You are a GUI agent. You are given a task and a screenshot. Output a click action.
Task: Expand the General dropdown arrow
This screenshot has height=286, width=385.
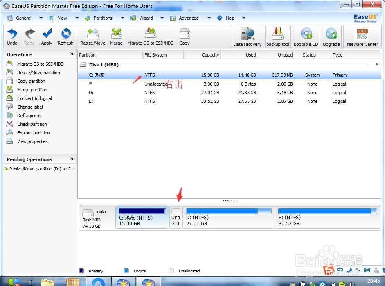click(41, 18)
